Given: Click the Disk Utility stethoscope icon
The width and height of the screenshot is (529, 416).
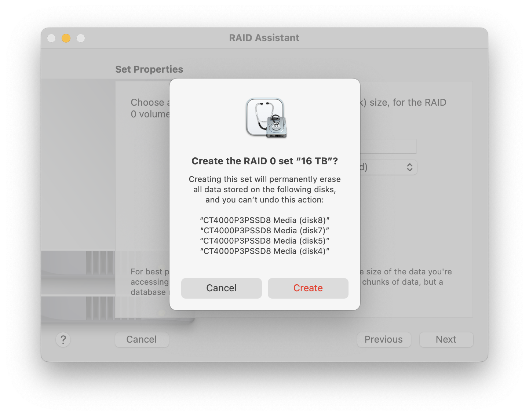Looking at the screenshot, I should point(266,118).
